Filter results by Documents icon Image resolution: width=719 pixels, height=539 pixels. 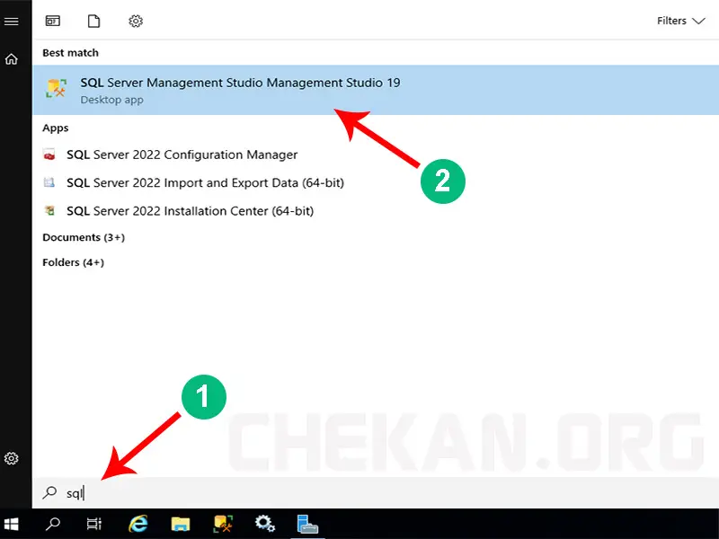(94, 21)
